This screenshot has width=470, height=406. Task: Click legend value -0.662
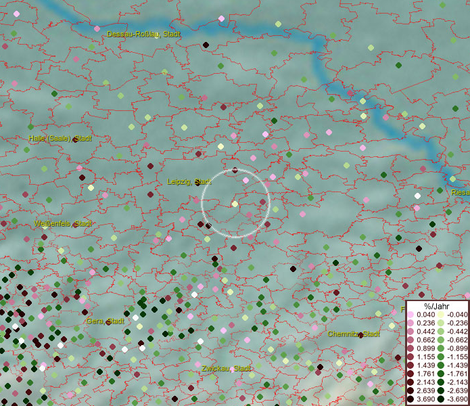click(457, 340)
